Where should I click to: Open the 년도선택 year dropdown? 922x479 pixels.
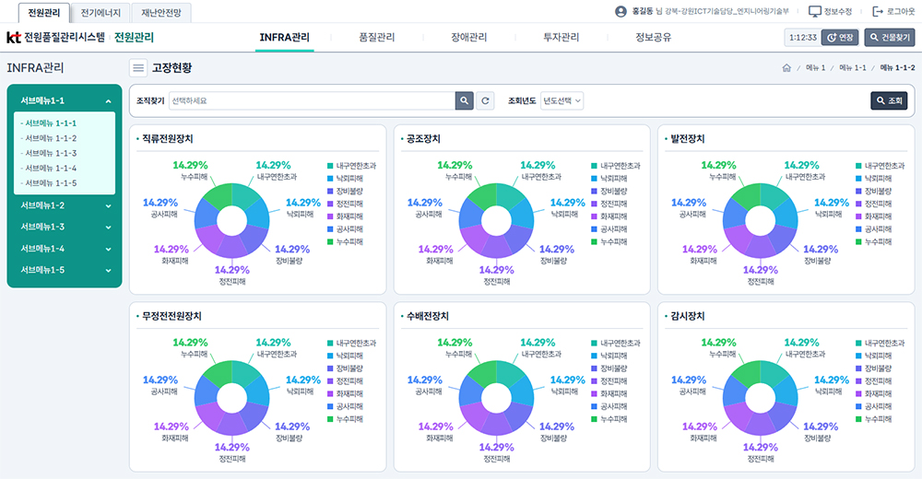click(x=562, y=100)
